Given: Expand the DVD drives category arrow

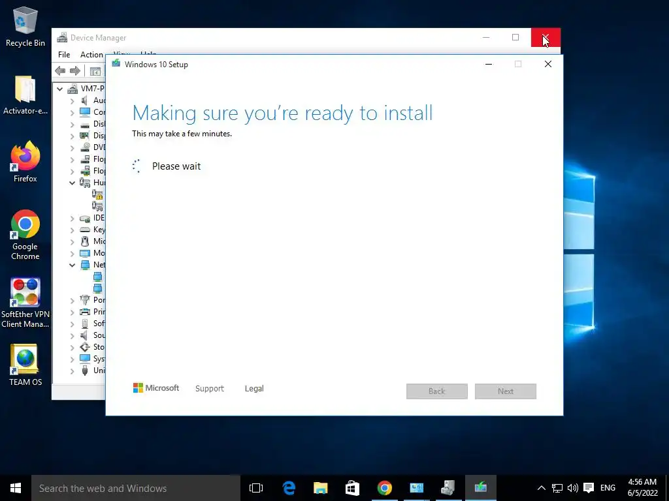Looking at the screenshot, I should tap(72, 148).
